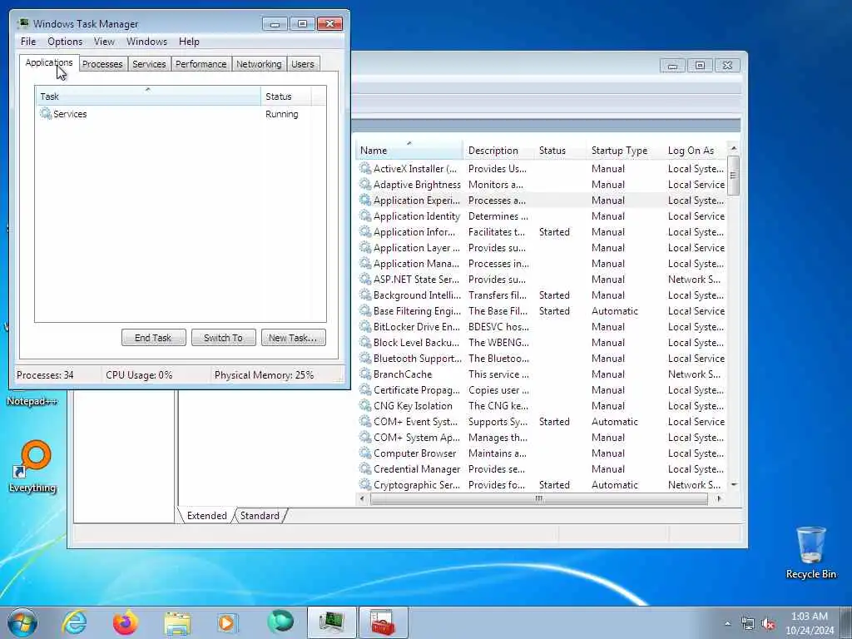
Task: Open Windows Explorer folder taskbar icon
Action: [x=177, y=622]
